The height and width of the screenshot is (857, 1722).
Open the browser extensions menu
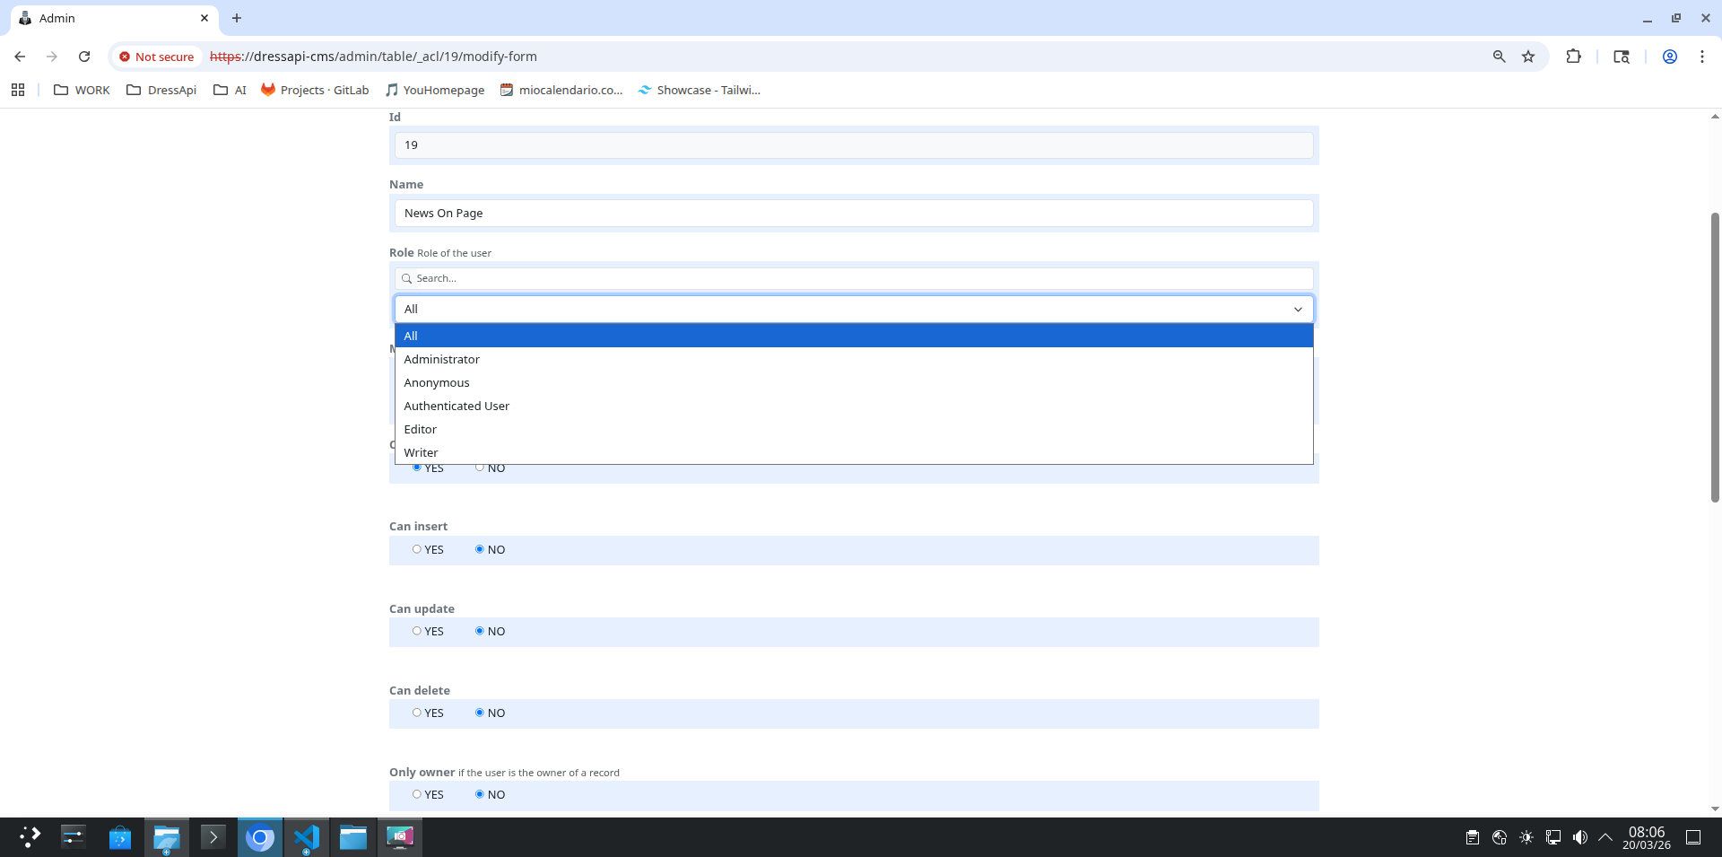point(1573,57)
